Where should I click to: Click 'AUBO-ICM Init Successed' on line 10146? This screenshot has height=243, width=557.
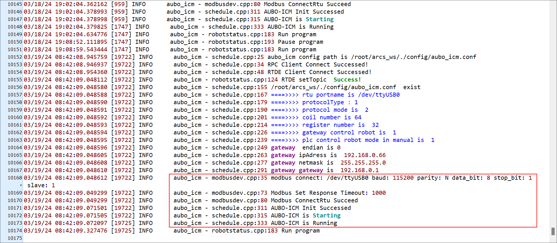(x=304, y=12)
